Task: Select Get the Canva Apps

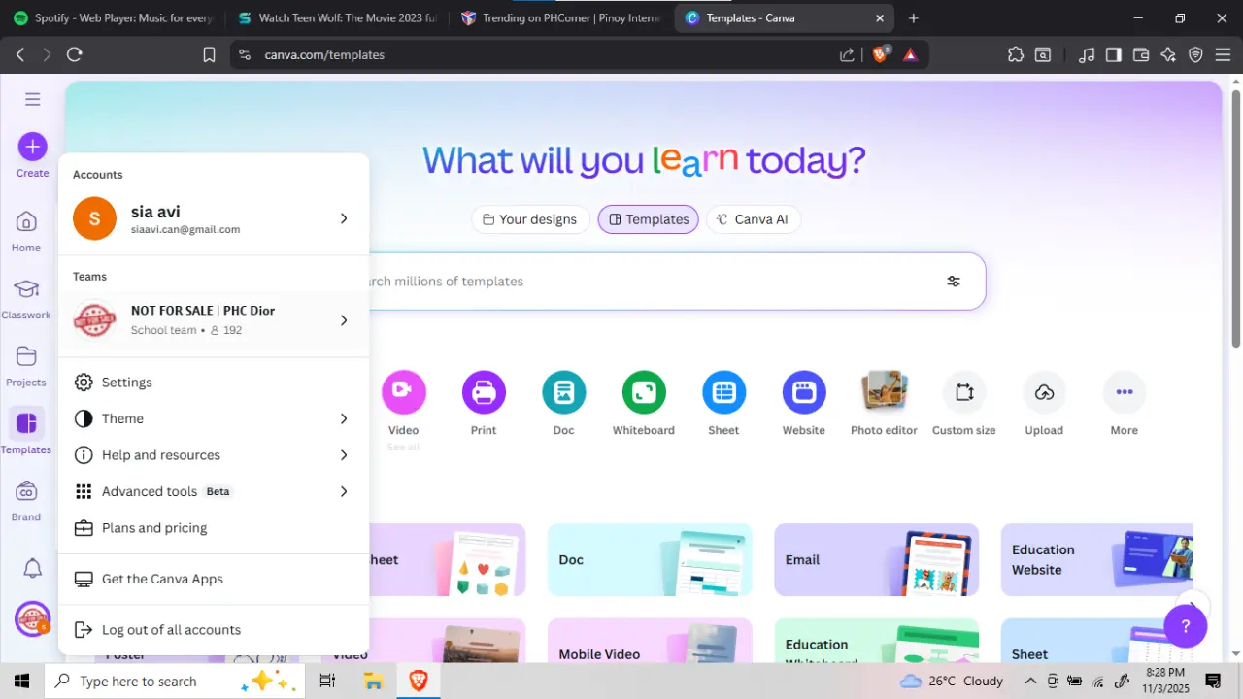Action: (214, 579)
